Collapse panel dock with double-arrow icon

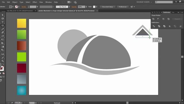[178, 12]
